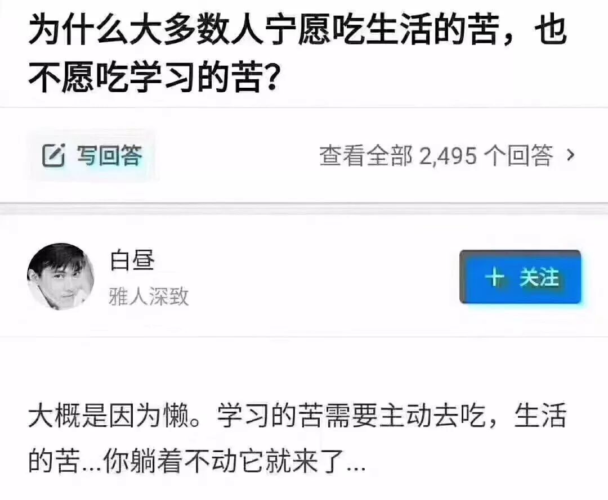This screenshot has width=608, height=500.
Task: Open 查看全部 2,495 个回答 link
Action: pyautogui.click(x=446, y=156)
